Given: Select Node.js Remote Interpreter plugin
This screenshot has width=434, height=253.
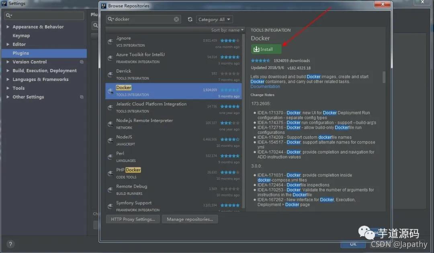Looking at the screenshot, I should coord(174,124).
